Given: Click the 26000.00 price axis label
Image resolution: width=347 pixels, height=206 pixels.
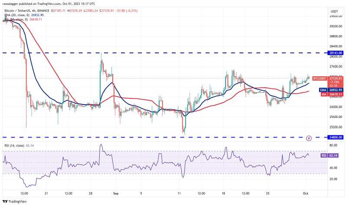Looking at the screenshot, I should pyautogui.click(x=336, y=107).
